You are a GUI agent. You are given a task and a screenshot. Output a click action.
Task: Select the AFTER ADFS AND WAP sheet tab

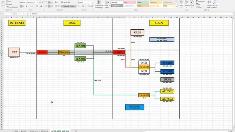tap(60, 131)
